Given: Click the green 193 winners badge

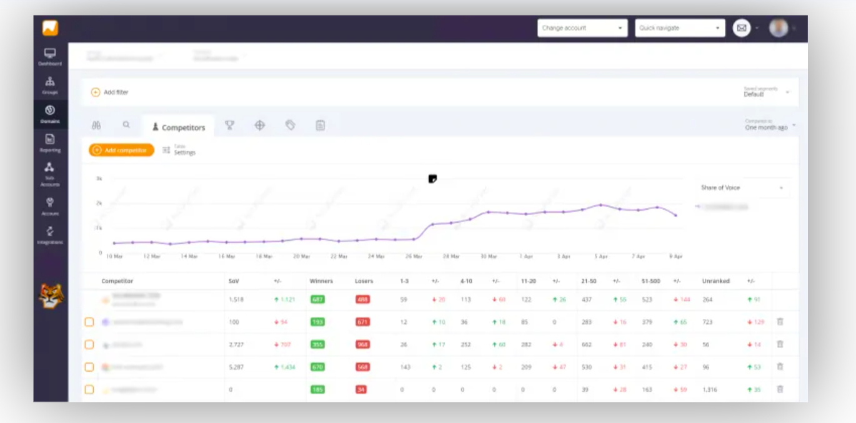Looking at the screenshot, I should [x=317, y=322].
